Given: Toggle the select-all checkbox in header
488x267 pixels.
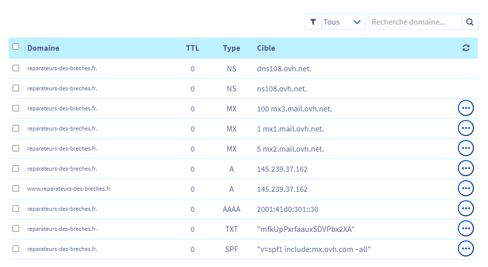Looking at the screenshot, I should point(16,47).
